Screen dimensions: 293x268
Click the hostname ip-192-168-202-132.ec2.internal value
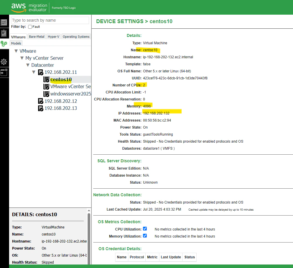pyautogui.click(x=168, y=57)
